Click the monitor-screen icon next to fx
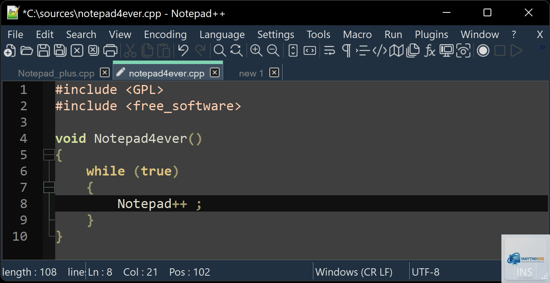550x283 pixels. click(447, 50)
